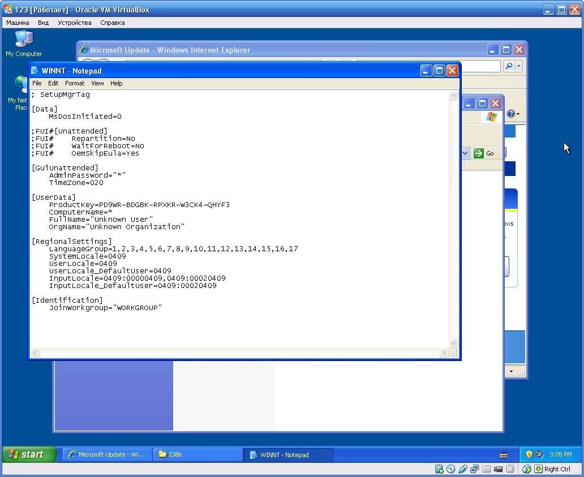Screen dimensions: 584x477
Task: Click the keyboard icon on the XP taskbar
Action: (504, 455)
